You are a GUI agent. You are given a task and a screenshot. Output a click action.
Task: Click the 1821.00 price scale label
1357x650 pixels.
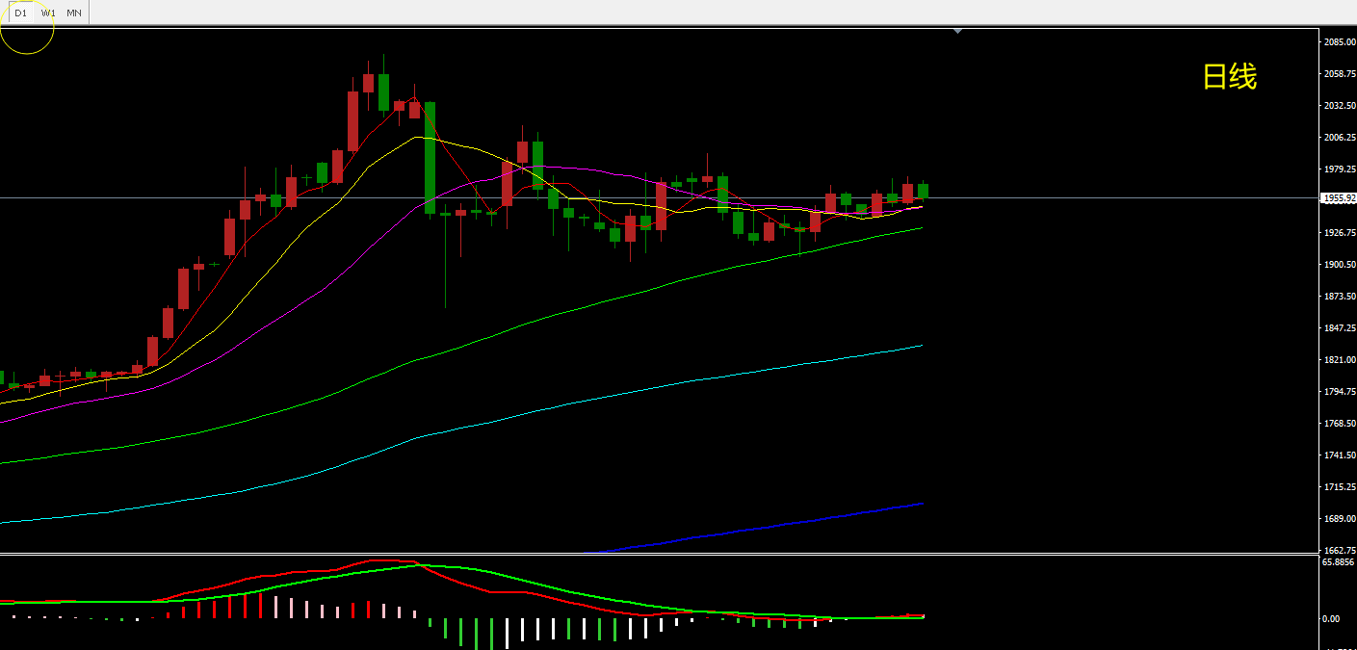click(1340, 360)
